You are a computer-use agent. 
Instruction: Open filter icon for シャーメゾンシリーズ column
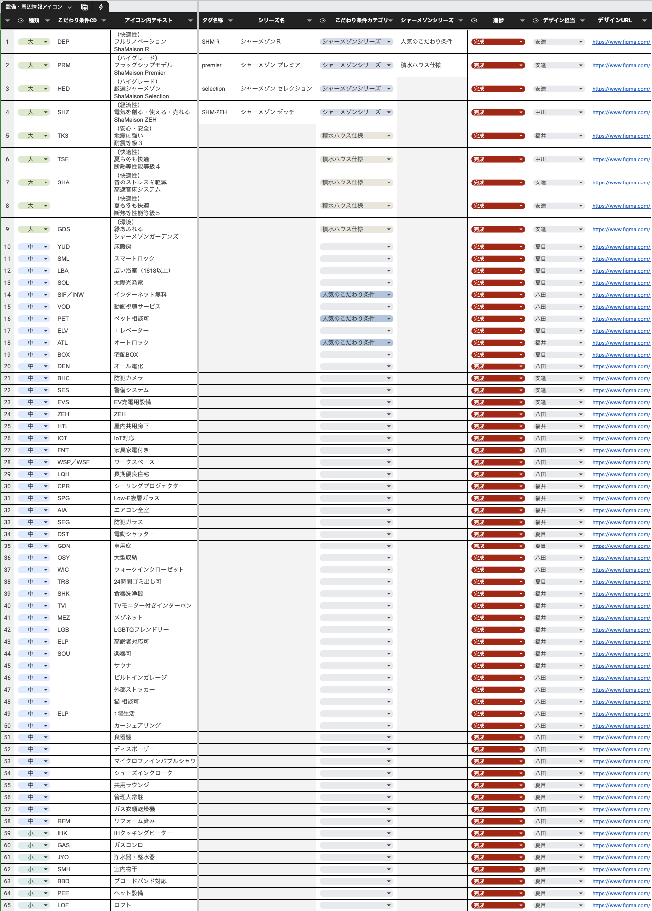461,20
